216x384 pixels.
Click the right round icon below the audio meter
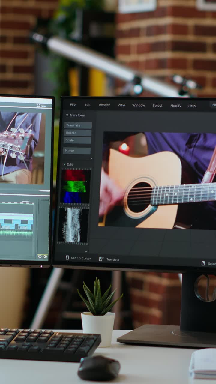point(45,256)
